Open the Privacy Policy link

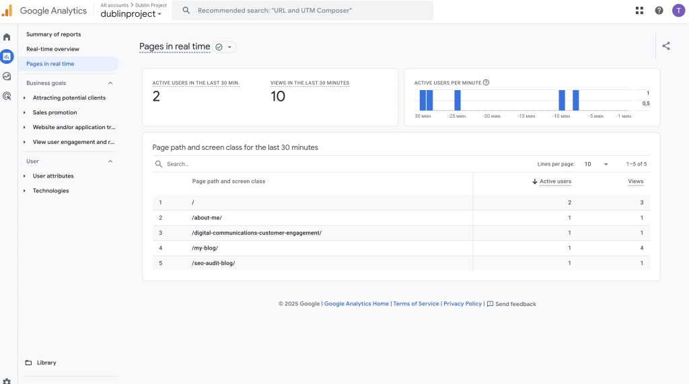coord(462,304)
